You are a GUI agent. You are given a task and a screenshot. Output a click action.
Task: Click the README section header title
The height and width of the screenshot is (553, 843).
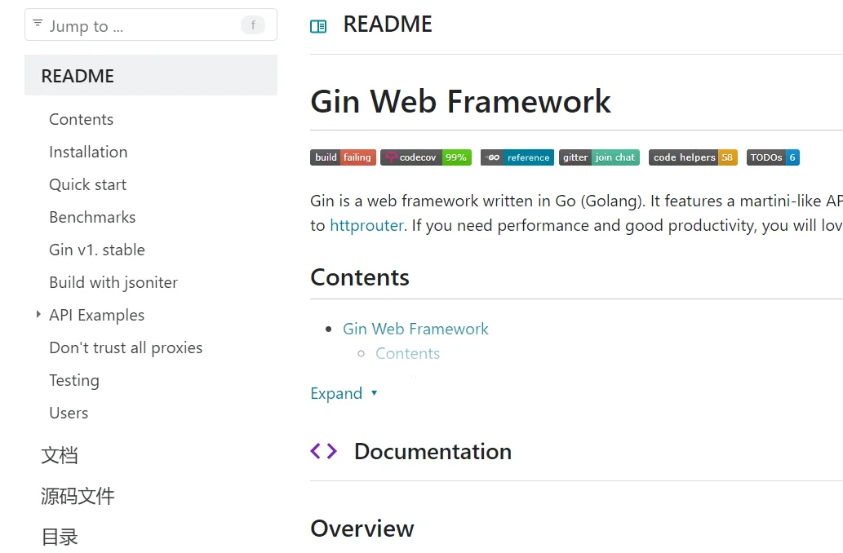click(x=388, y=24)
